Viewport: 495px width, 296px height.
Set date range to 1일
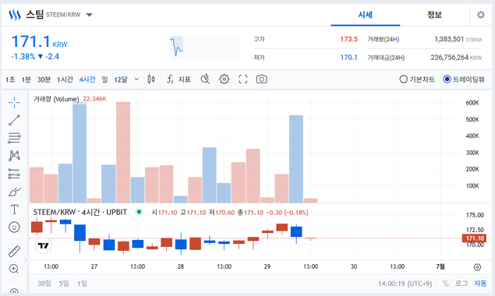(x=82, y=284)
